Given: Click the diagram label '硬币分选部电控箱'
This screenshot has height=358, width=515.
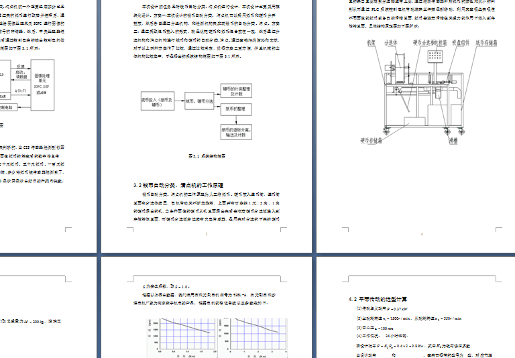Looking at the screenshot, I should [430, 43].
